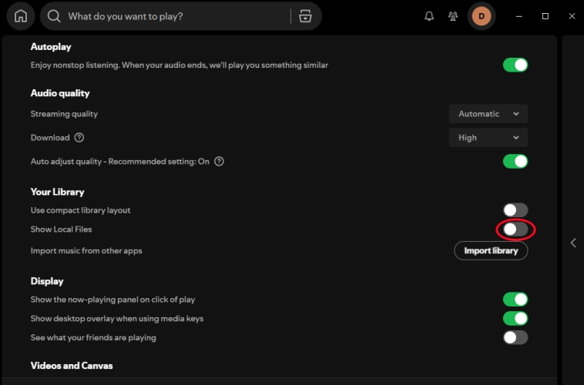Click help icon beside Auto adjust quality
The image size is (584, 385).
[219, 161]
